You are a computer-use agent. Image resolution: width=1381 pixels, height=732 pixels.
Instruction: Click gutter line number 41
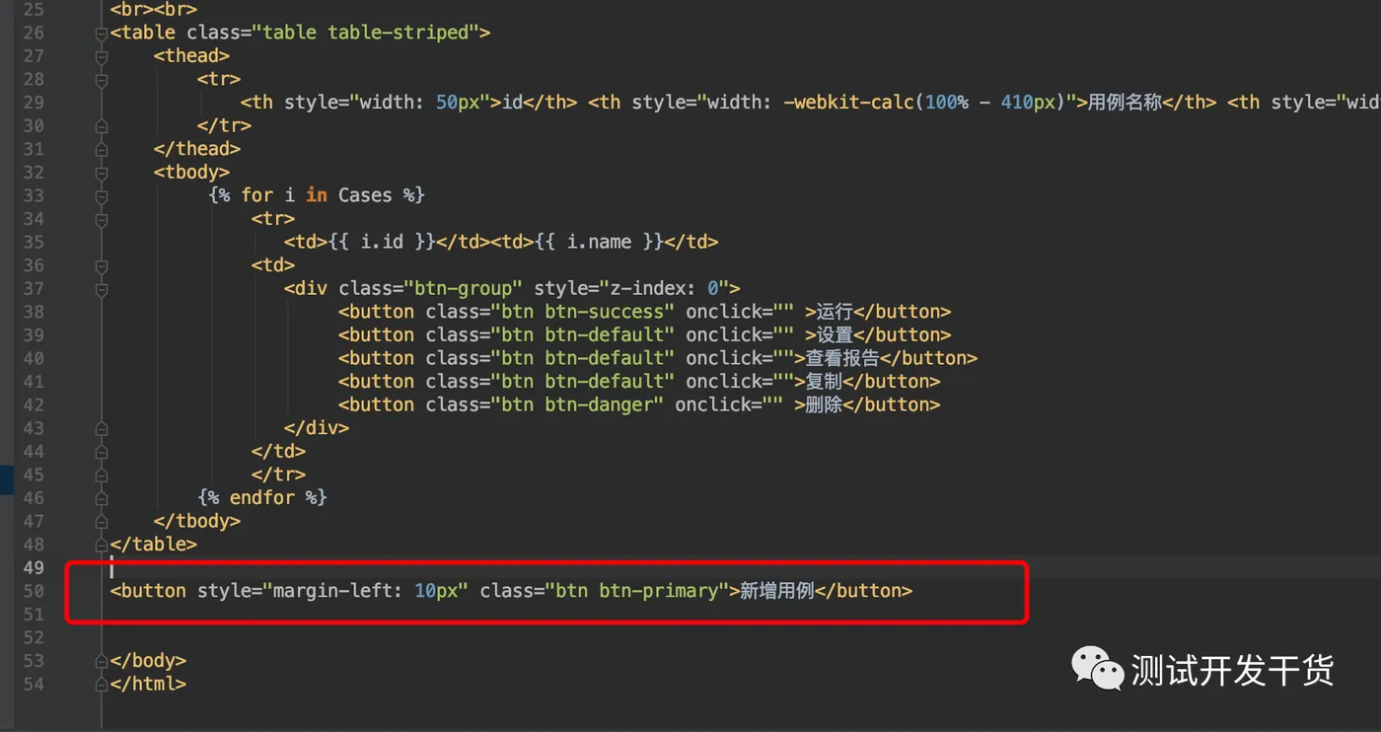(34, 382)
